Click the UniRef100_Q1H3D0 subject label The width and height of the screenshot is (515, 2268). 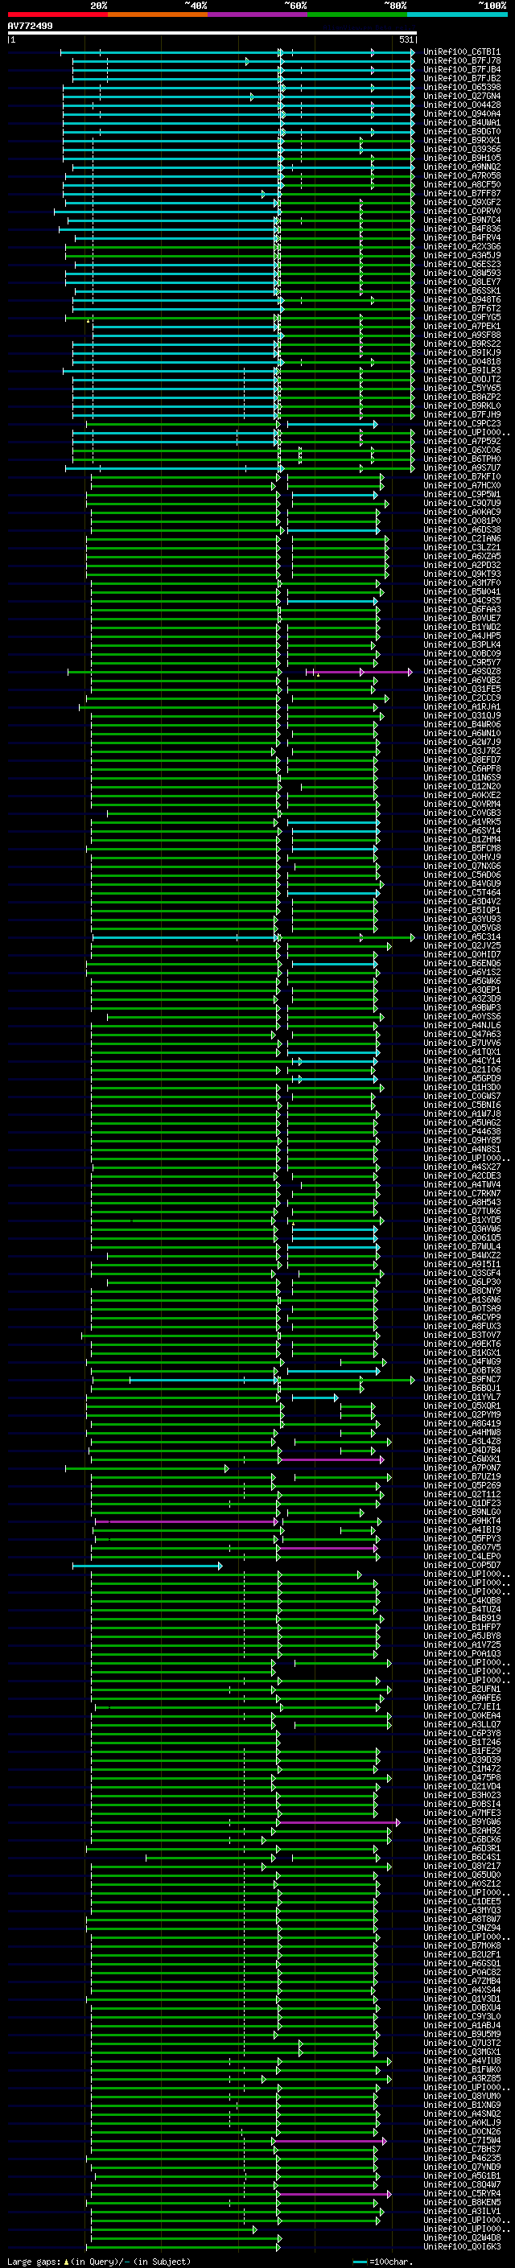(462, 1088)
